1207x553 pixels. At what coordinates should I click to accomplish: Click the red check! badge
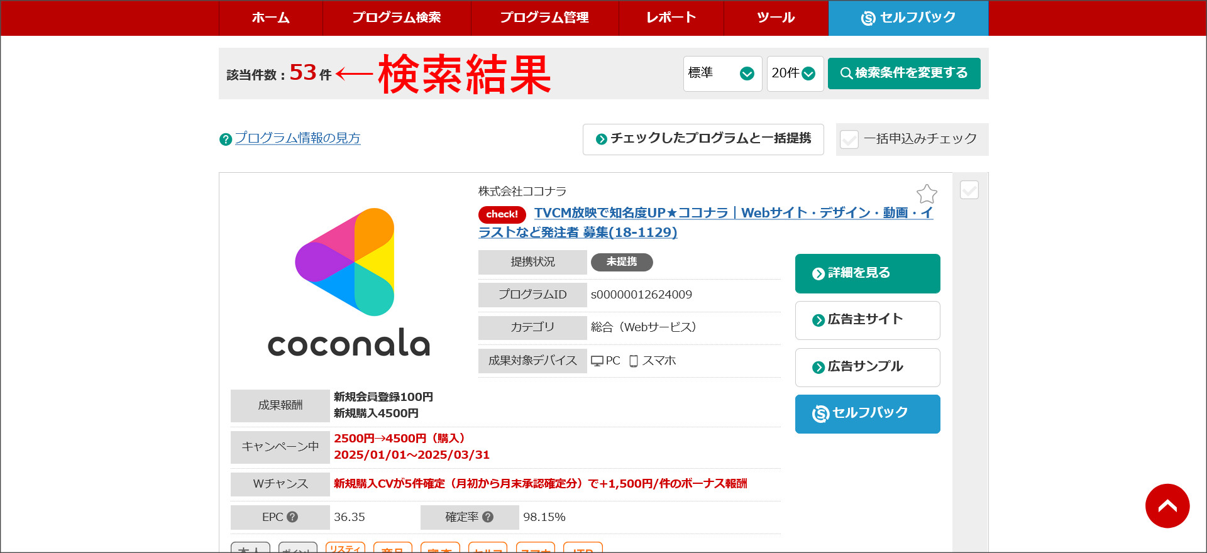[502, 215]
